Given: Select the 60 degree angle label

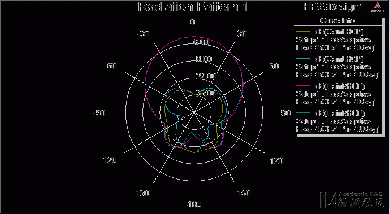Looking at the screenshot, I should (x=274, y=66).
